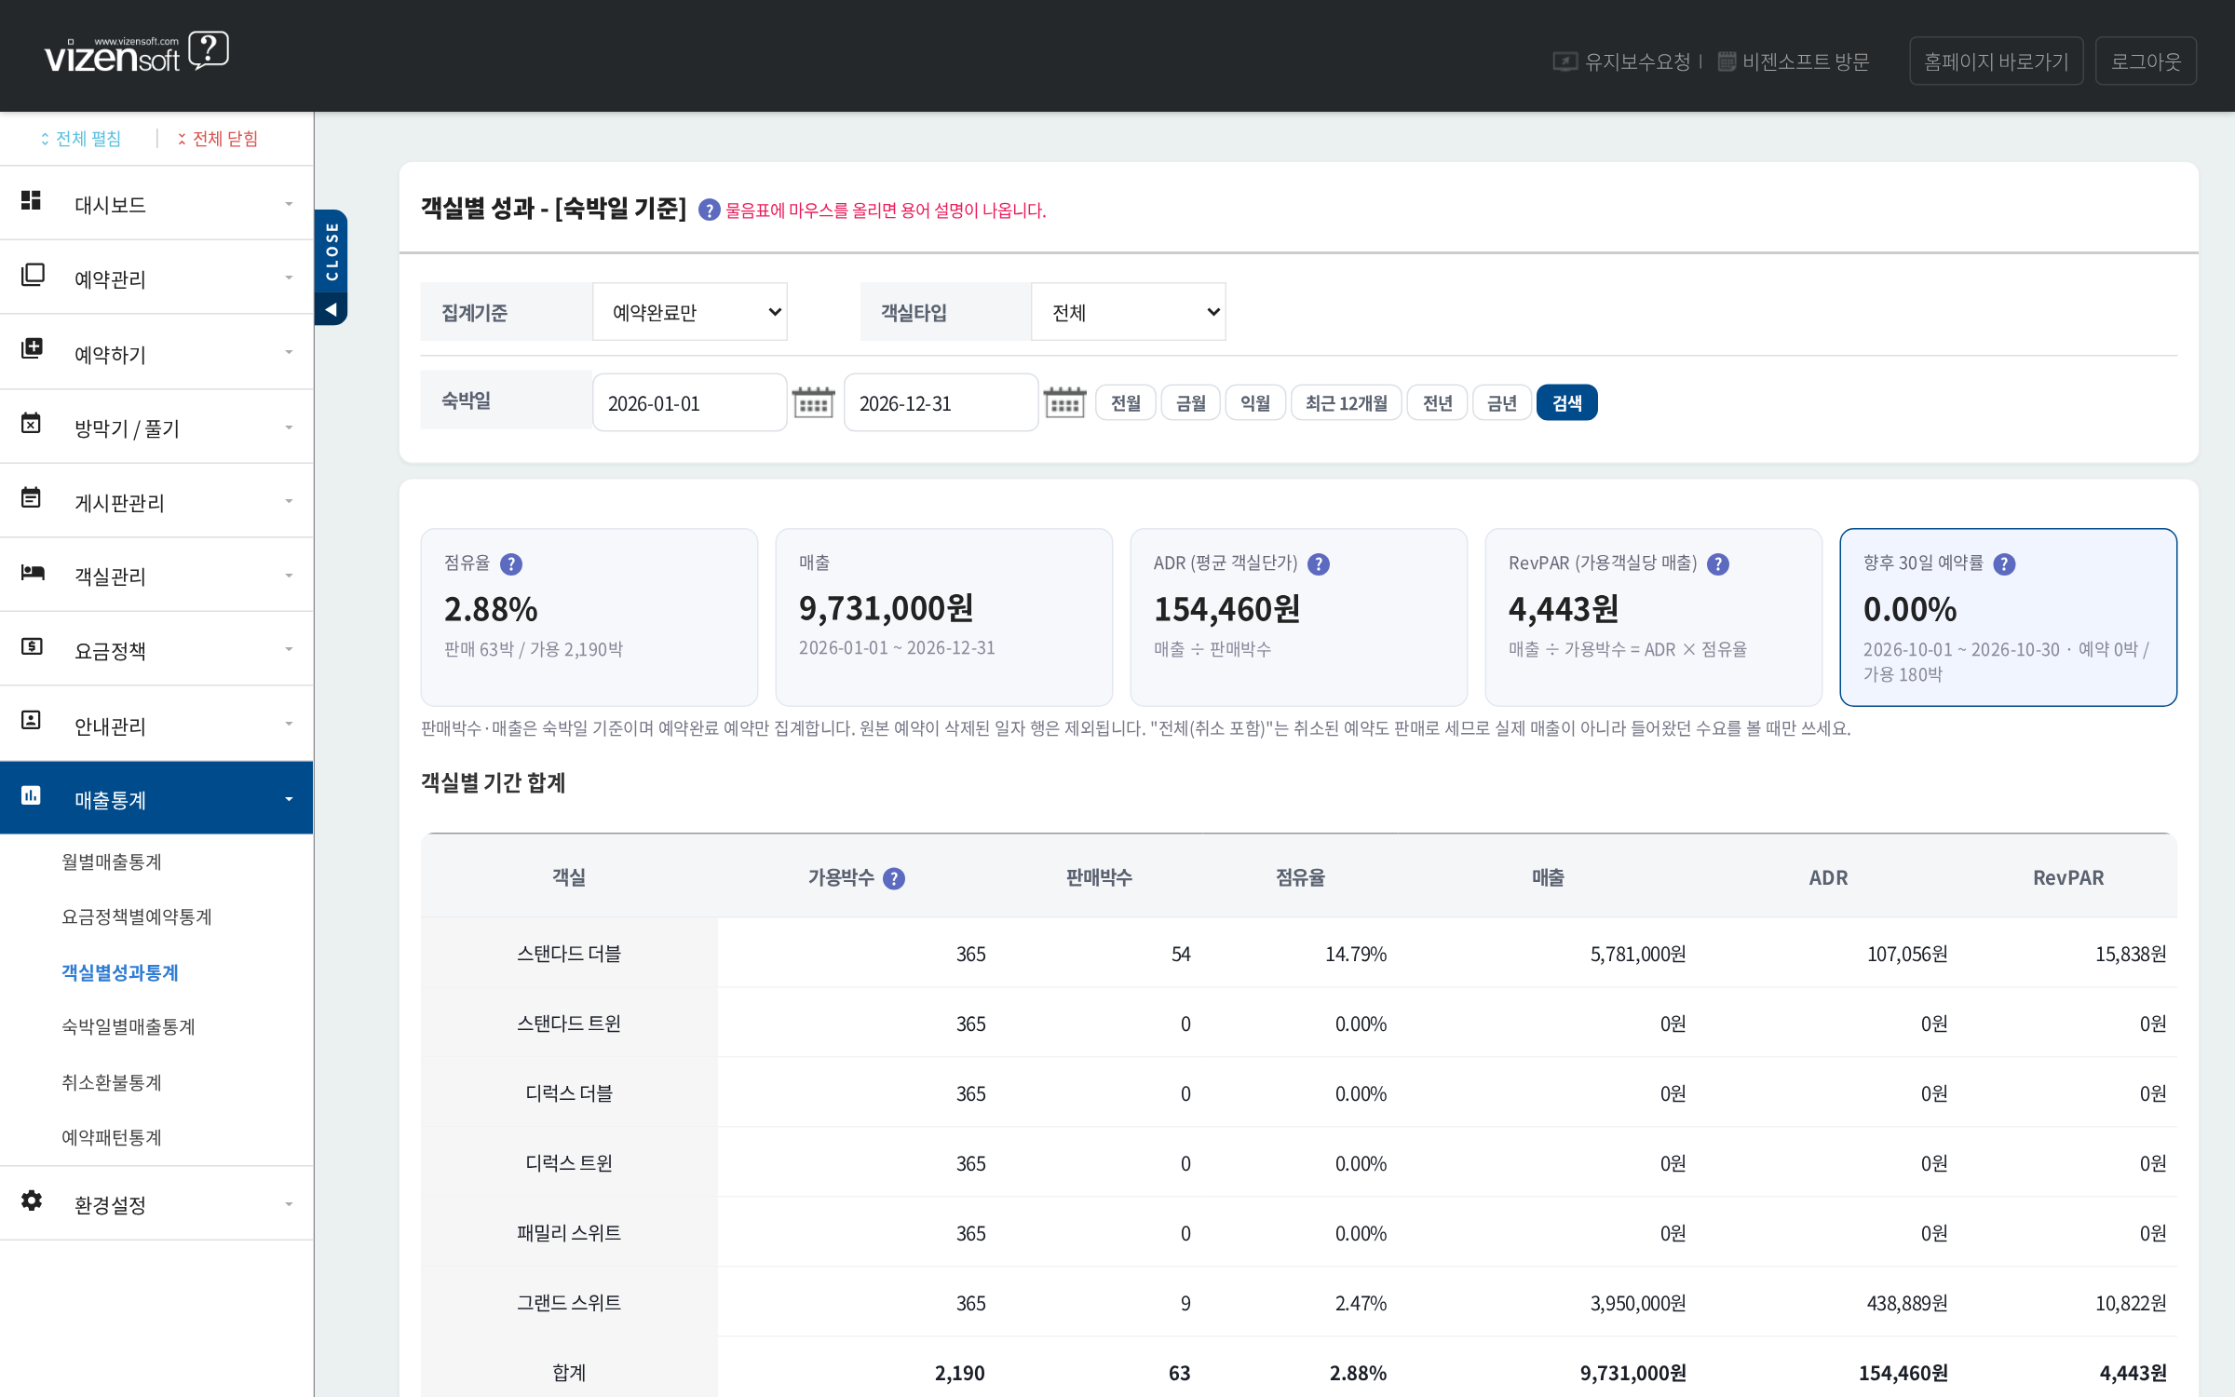Click the 로그아웃 button
This screenshot has width=2235, height=1397.
tap(2146, 61)
